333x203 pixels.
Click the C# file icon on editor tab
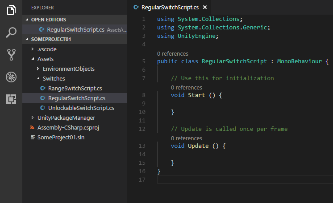coord(136,8)
